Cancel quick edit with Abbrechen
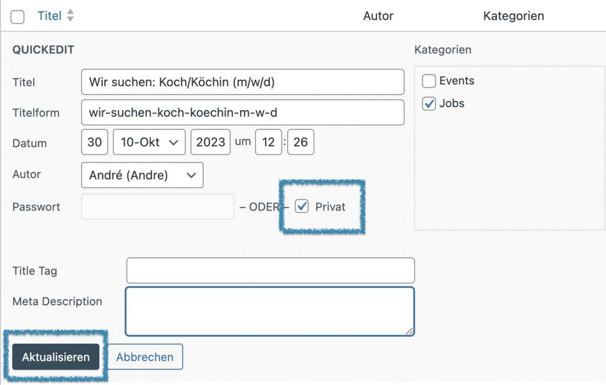Viewport: 606px width, 385px height. coord(145,357)
